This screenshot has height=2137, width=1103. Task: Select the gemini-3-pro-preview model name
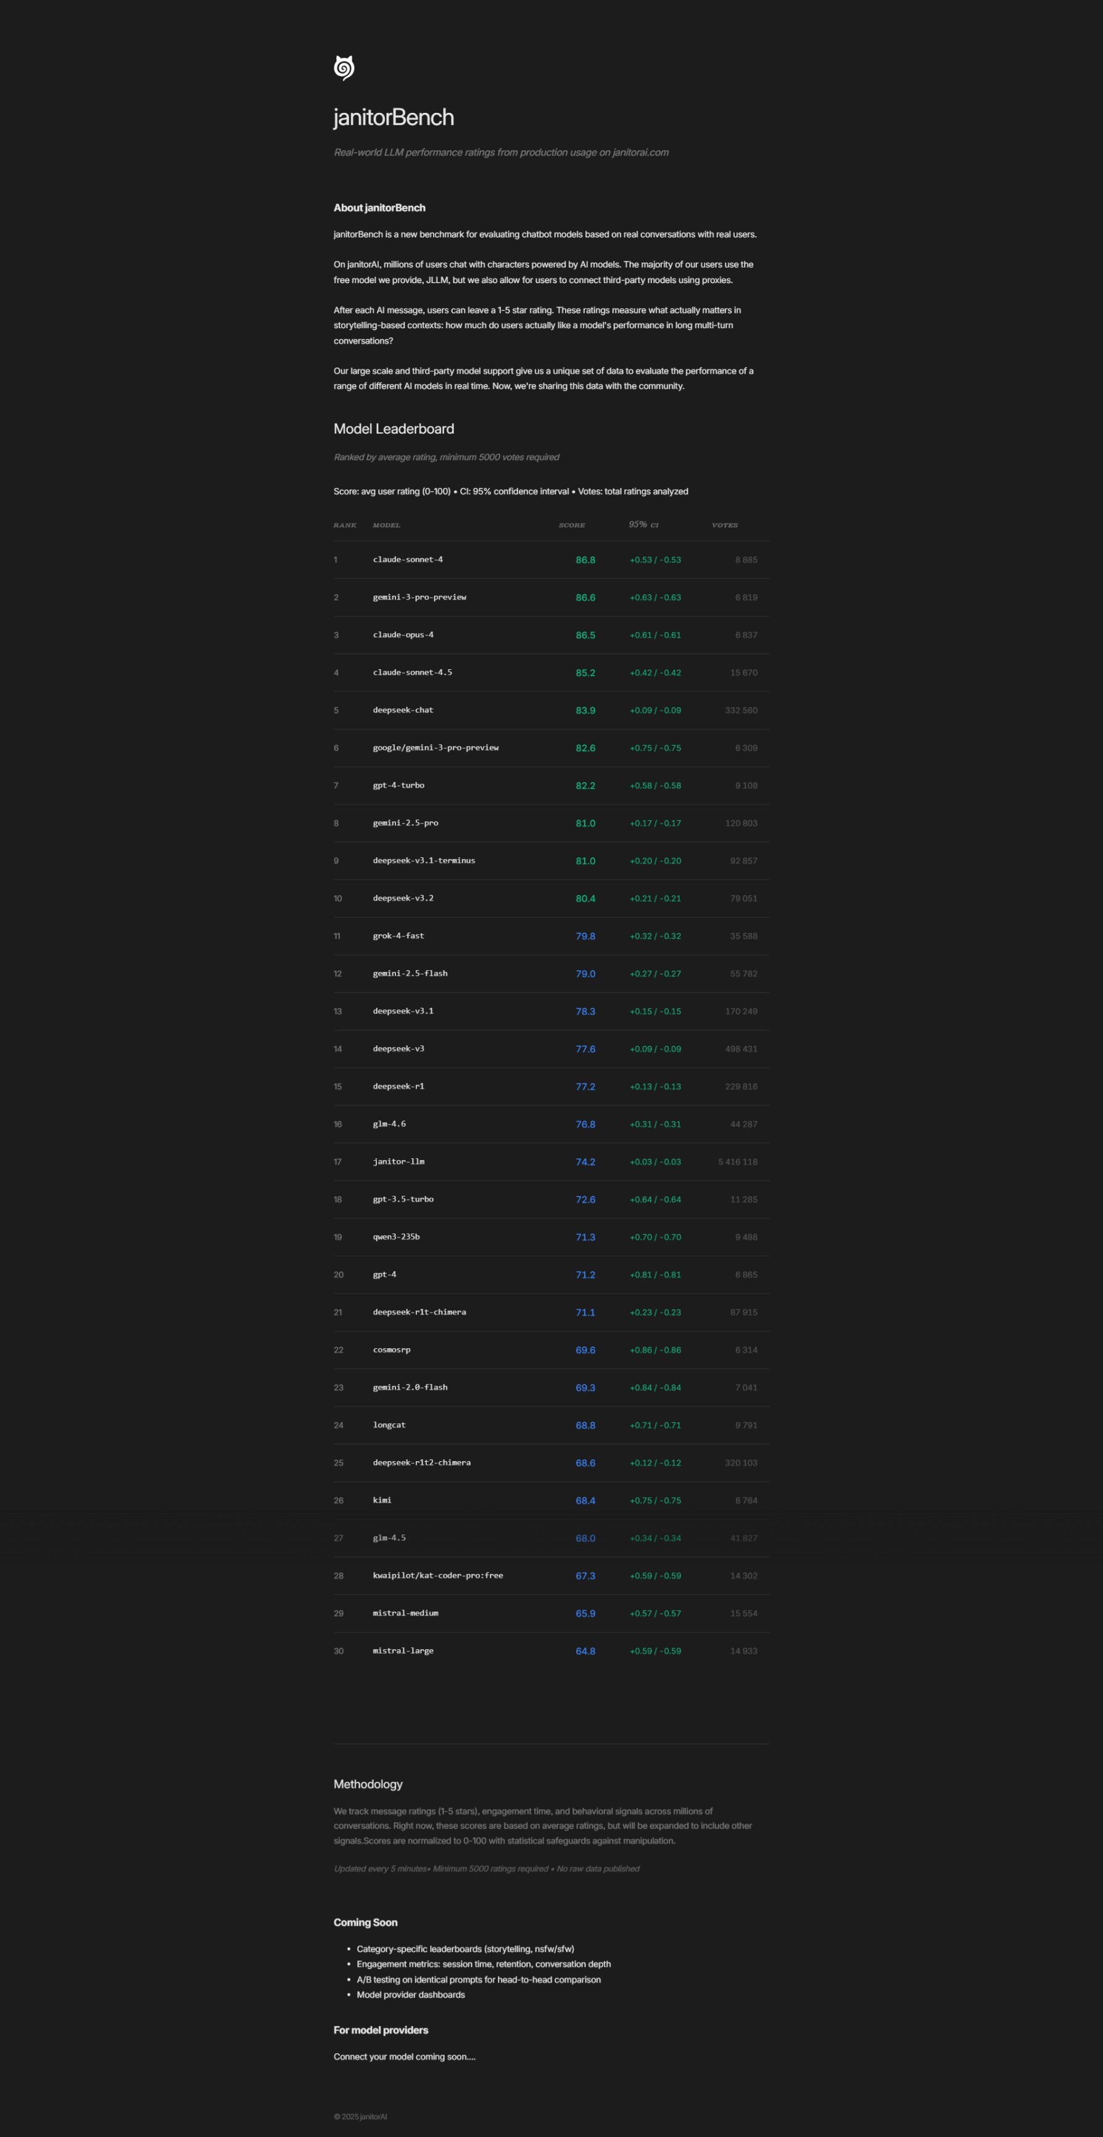tap(419, 597)
